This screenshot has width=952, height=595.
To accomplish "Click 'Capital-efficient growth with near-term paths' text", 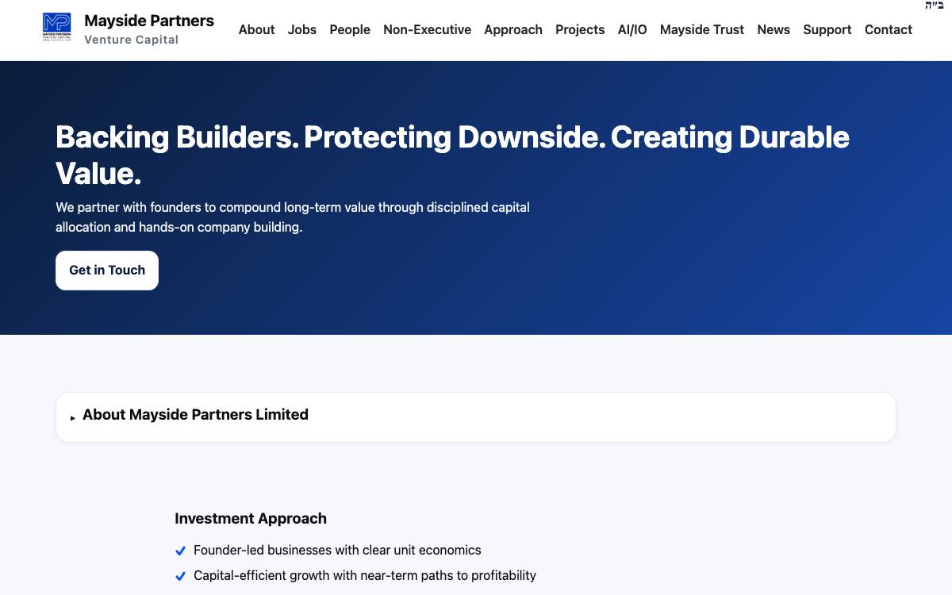I will (x=365, y=575).
